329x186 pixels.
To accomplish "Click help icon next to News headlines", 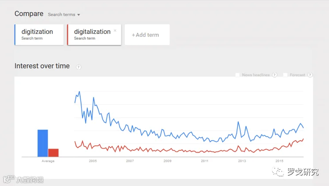I will [x=275, y=75].
